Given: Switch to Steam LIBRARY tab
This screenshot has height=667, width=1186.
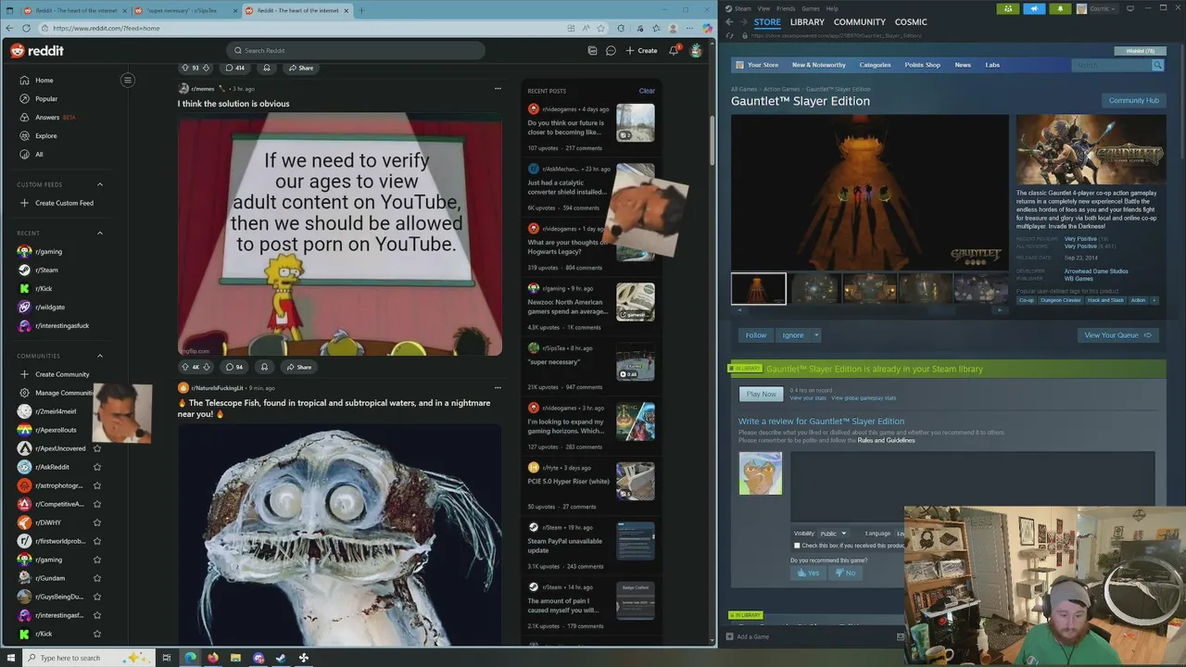Looking at the screenshot, I should tap(807, 22).
